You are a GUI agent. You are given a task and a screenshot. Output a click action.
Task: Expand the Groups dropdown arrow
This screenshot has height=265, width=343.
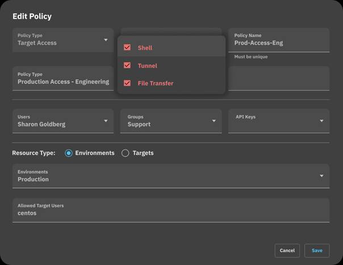[x=214, y=121]
